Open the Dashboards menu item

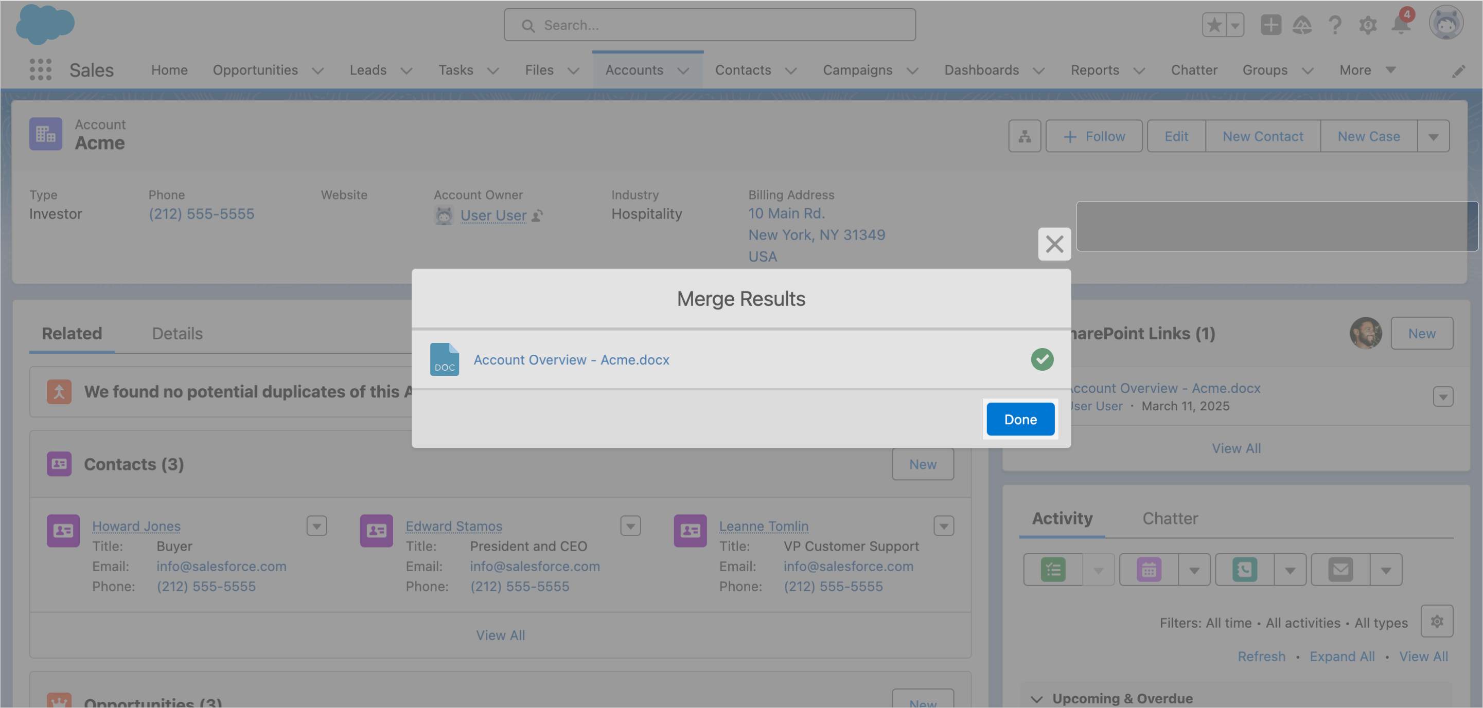coord(981,69)
